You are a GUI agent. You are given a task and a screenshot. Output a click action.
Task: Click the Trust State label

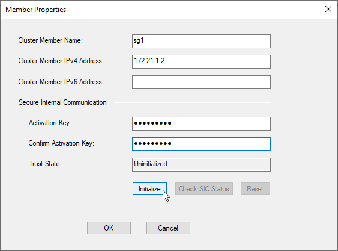tap(45, 164)
